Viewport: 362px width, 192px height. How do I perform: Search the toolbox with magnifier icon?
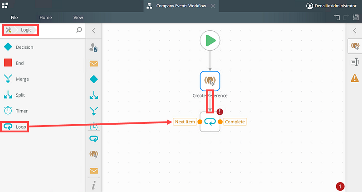click(x=79, y=30)
